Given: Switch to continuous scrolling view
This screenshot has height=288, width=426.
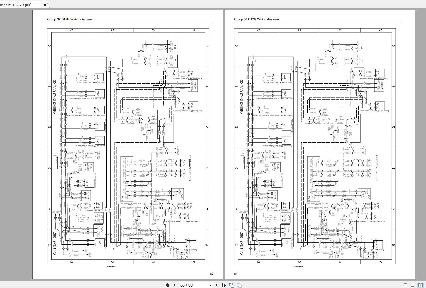Looking at the screenshot, I should click(413, 285).
